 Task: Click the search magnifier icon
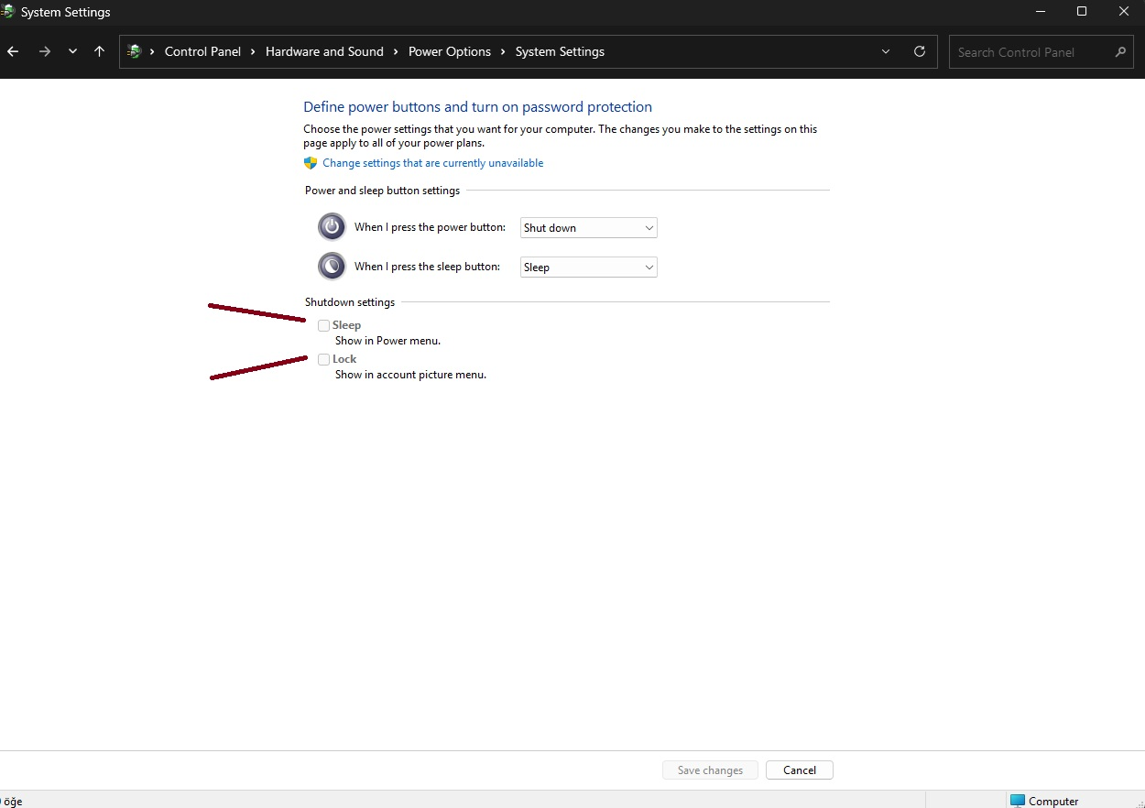click(x=1120, y=52)
